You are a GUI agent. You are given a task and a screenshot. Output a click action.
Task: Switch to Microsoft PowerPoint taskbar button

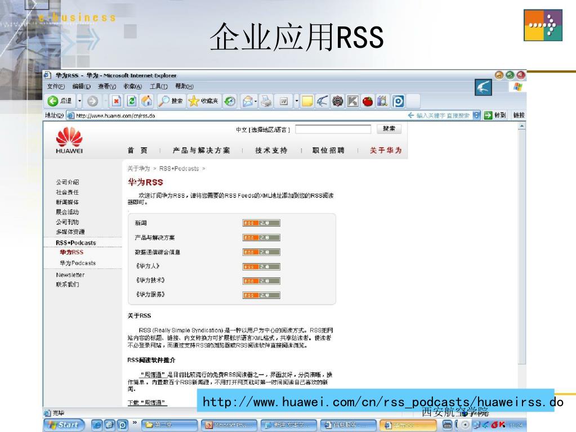point(230,425)
